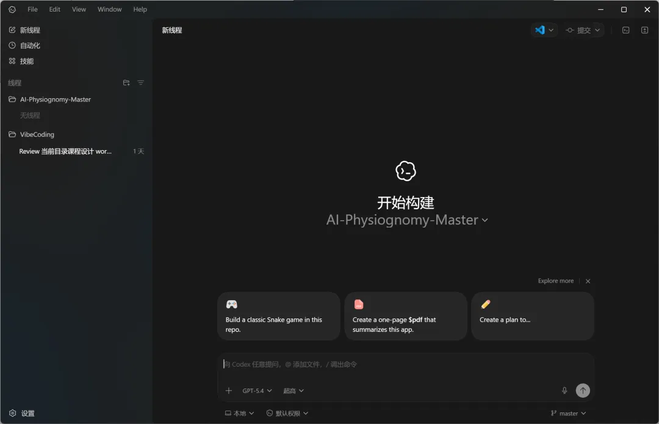Open the thread filter icon beside 线程

tap(140, 82)
